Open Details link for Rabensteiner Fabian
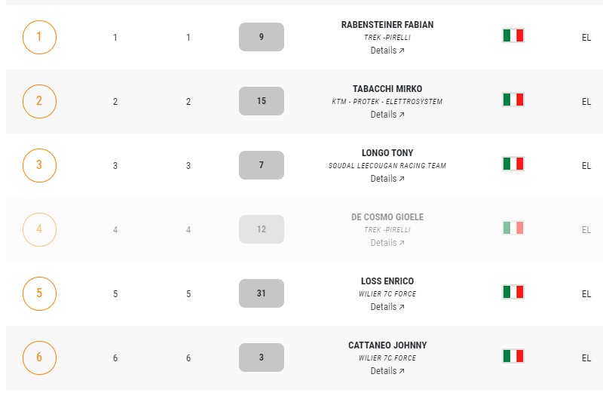 [x=387, y=51]
